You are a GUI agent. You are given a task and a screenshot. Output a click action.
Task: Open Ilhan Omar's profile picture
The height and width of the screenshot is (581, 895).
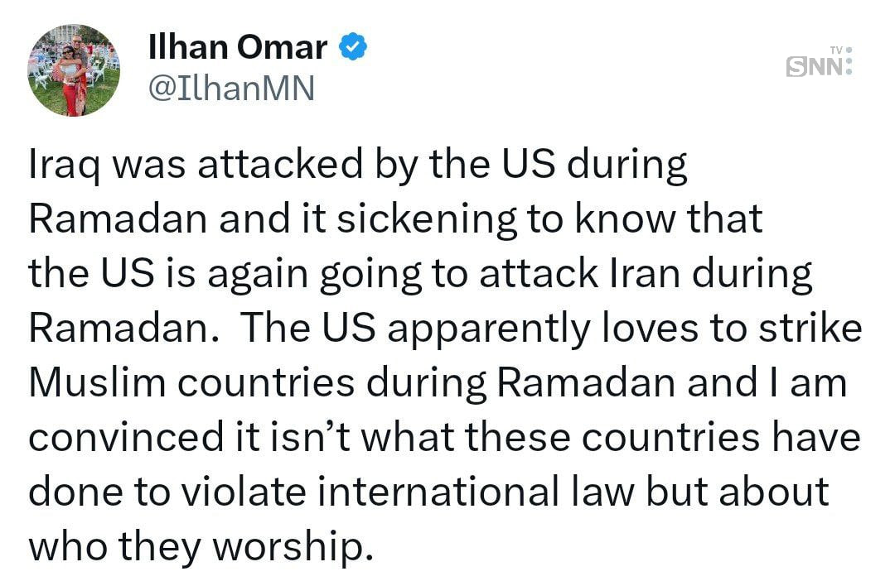click(74, 70)
